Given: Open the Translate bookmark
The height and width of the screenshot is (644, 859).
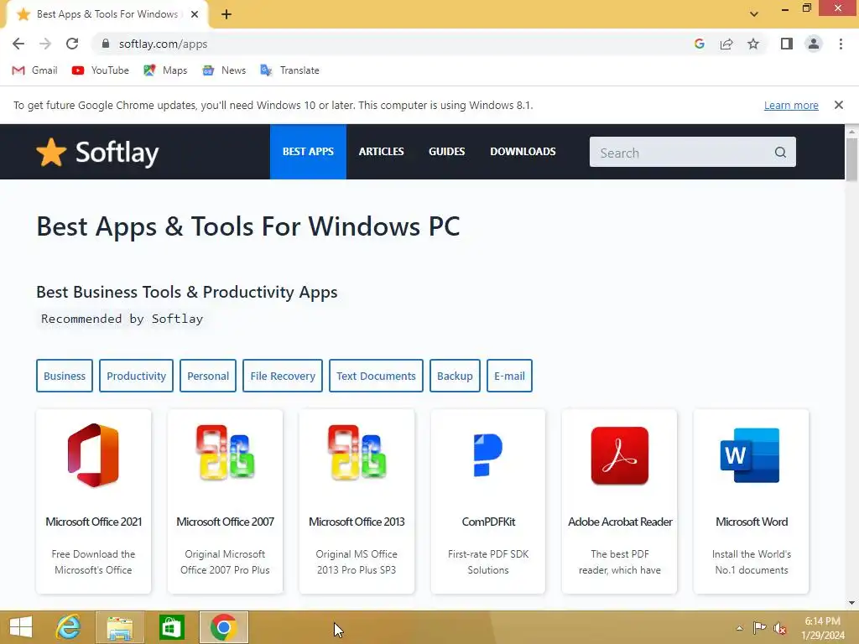Looking at the screenshot, I should [x=289, y=70].
